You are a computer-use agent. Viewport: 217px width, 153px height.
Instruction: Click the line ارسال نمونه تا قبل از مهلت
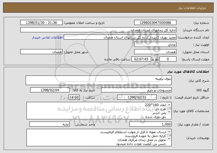coord(133,132)
